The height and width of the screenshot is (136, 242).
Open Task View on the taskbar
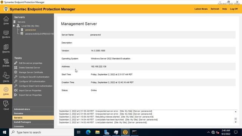[79, 132]
